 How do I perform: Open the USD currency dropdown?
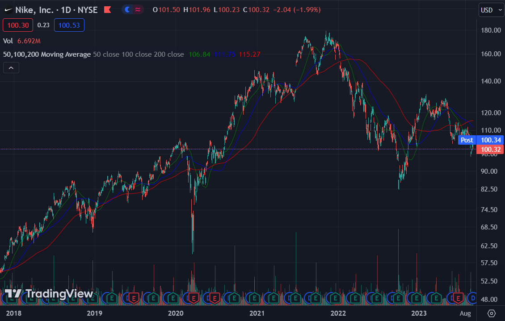coord(491,10)
